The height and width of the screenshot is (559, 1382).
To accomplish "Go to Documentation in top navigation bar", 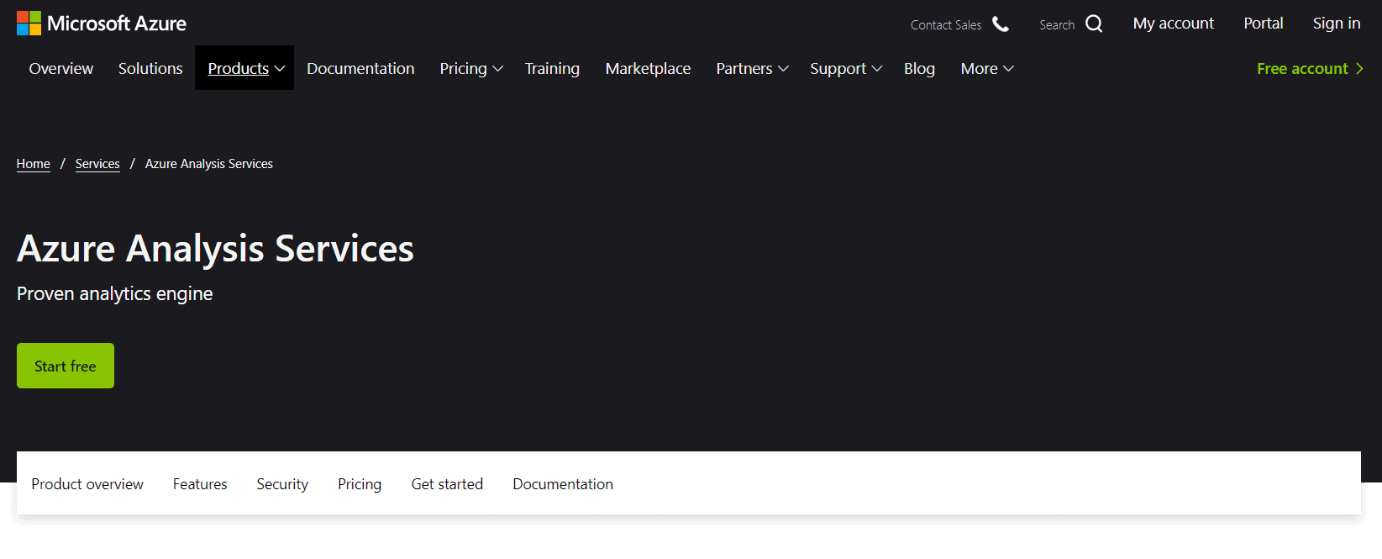I will (360, 69).
